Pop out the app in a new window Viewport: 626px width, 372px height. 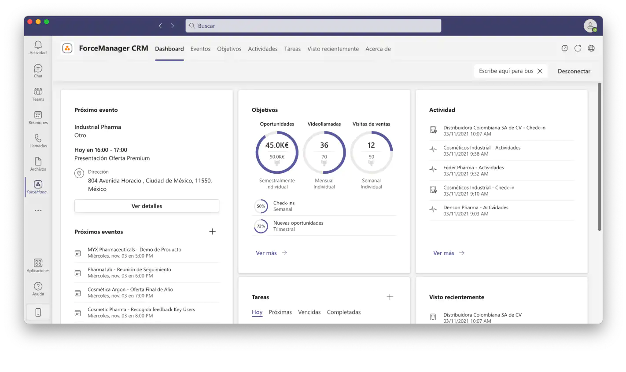[x=564, y=48]
